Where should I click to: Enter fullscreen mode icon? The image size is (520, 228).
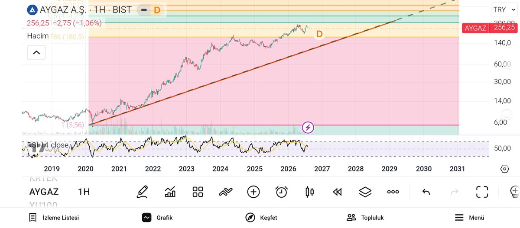pos(482,191)
